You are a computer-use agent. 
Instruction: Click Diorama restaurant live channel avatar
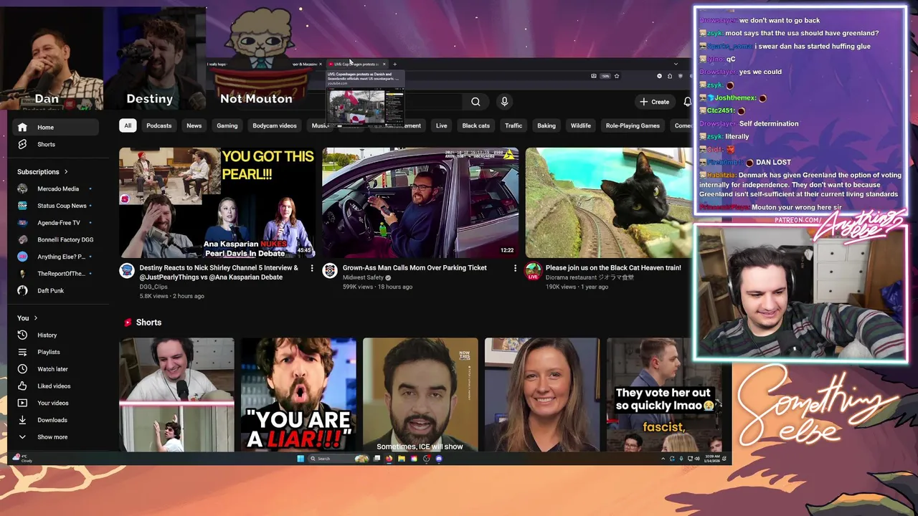533,271
